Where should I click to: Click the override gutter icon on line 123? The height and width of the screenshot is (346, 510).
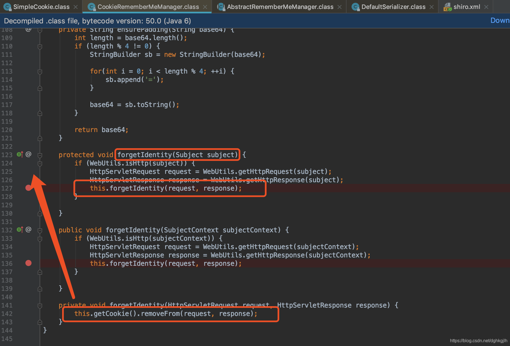coord(20,154)
